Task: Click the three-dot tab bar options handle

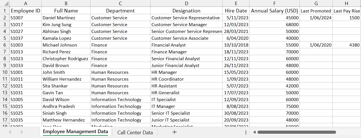Action: click(246, 132)
